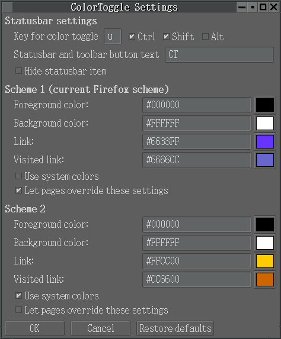The height and width of the screenshot is (339, 281).
Task: Open the window menu icon in title bar
Action: 7,7
